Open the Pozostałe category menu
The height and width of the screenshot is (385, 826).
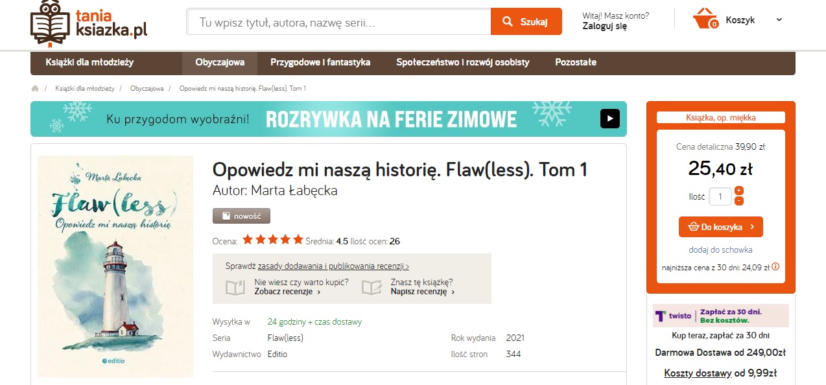pyautogui.click(x=575, y=63)
